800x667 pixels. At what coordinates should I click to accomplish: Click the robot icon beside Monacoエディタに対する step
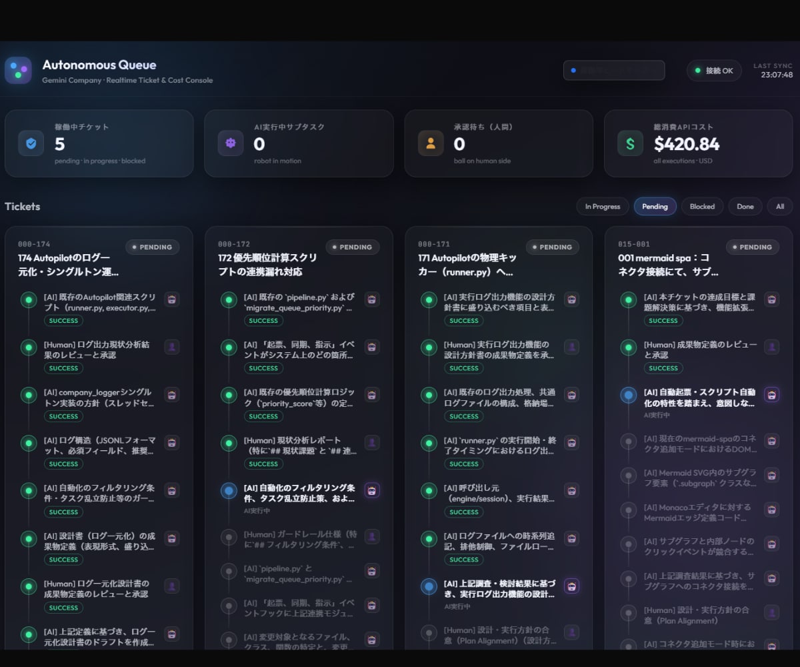(771, 510)
